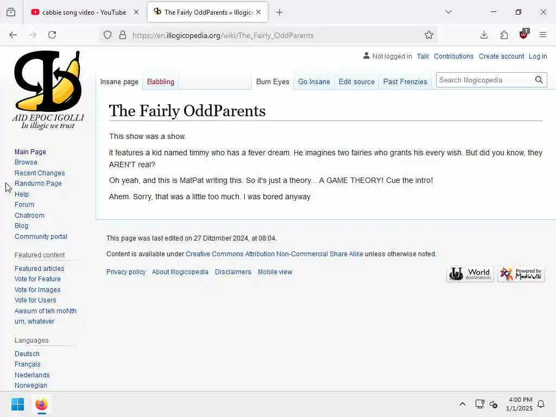Switch to Deutsch language version
556x417 pixels.
(x=27, y=354)
